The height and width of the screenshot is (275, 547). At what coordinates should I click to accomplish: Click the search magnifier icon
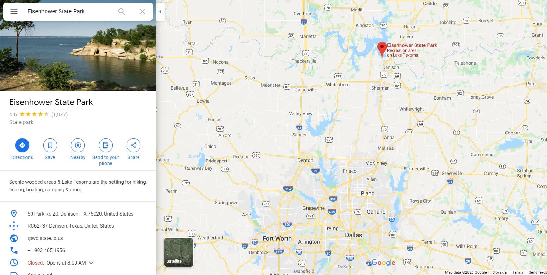click(122, 11)
